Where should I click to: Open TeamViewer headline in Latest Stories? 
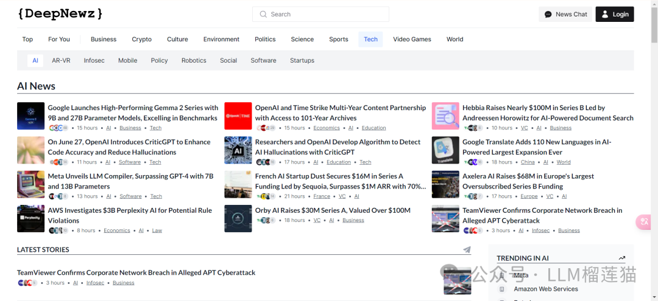[x=136, y=272]
